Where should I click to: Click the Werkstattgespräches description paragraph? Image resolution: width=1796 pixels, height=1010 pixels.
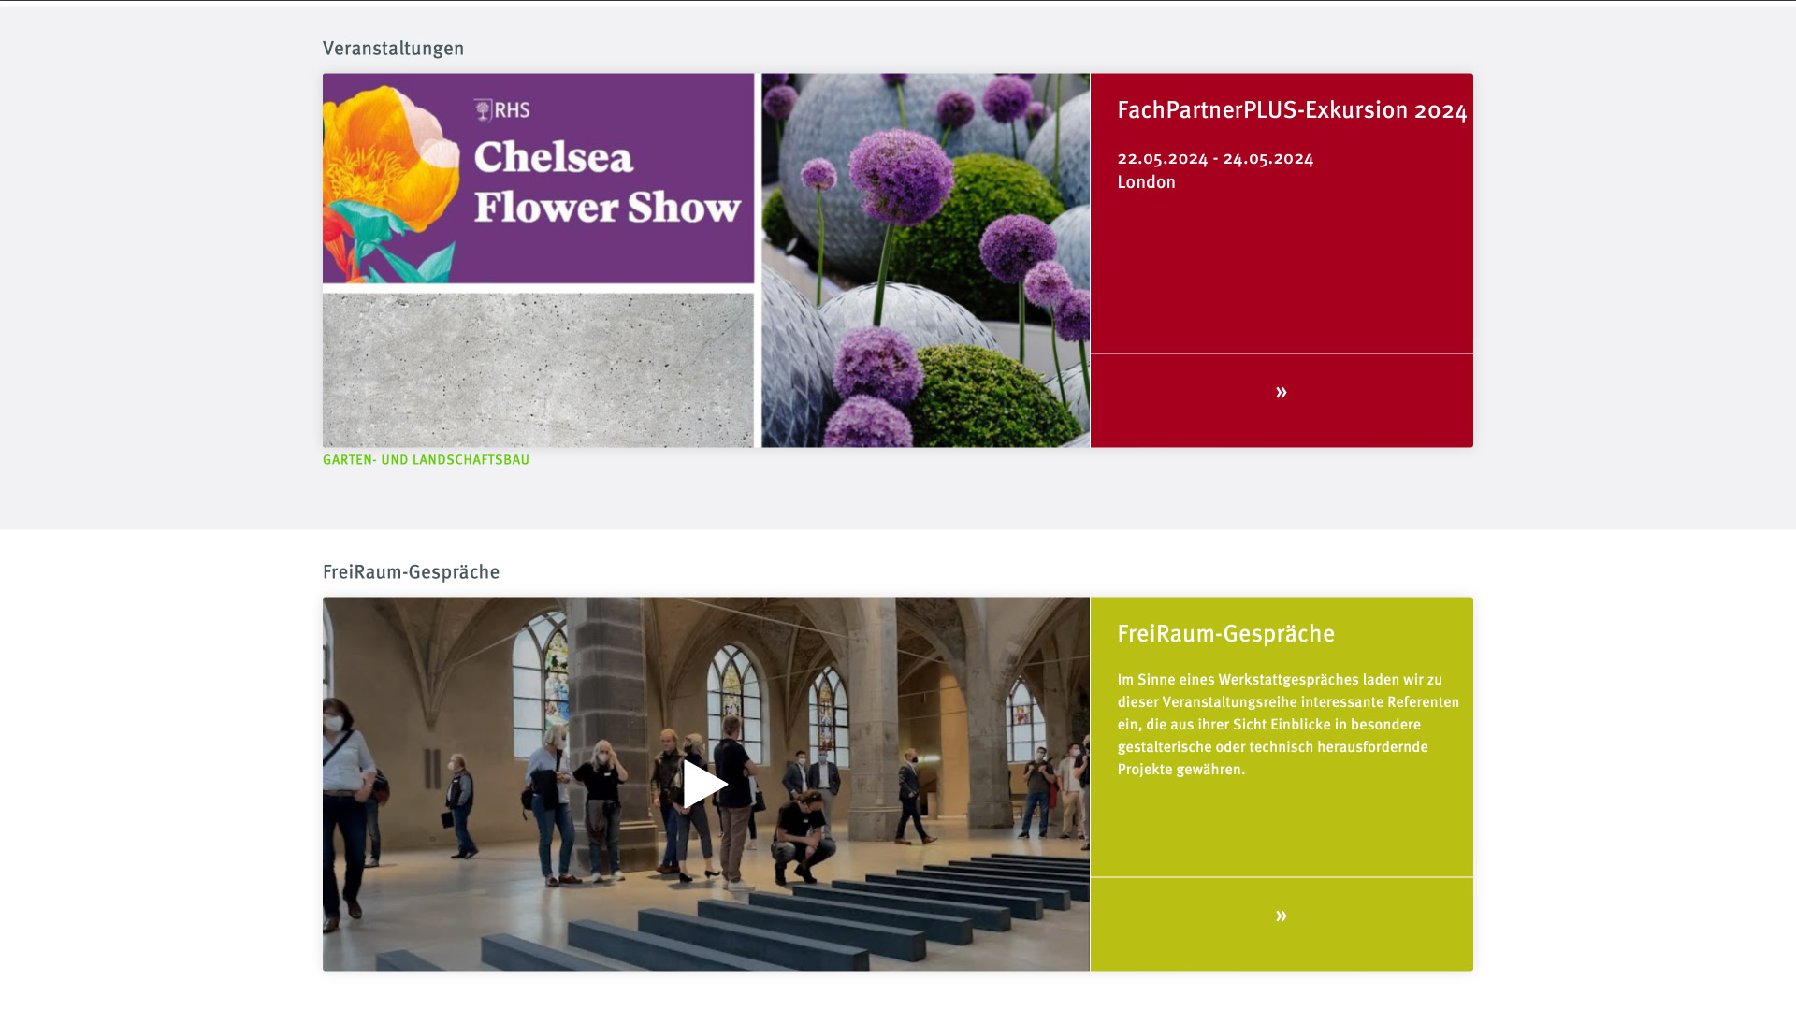point(1288,725)
